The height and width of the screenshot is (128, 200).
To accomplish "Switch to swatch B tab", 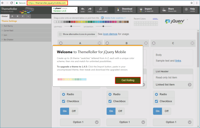I will pos(18,16).
